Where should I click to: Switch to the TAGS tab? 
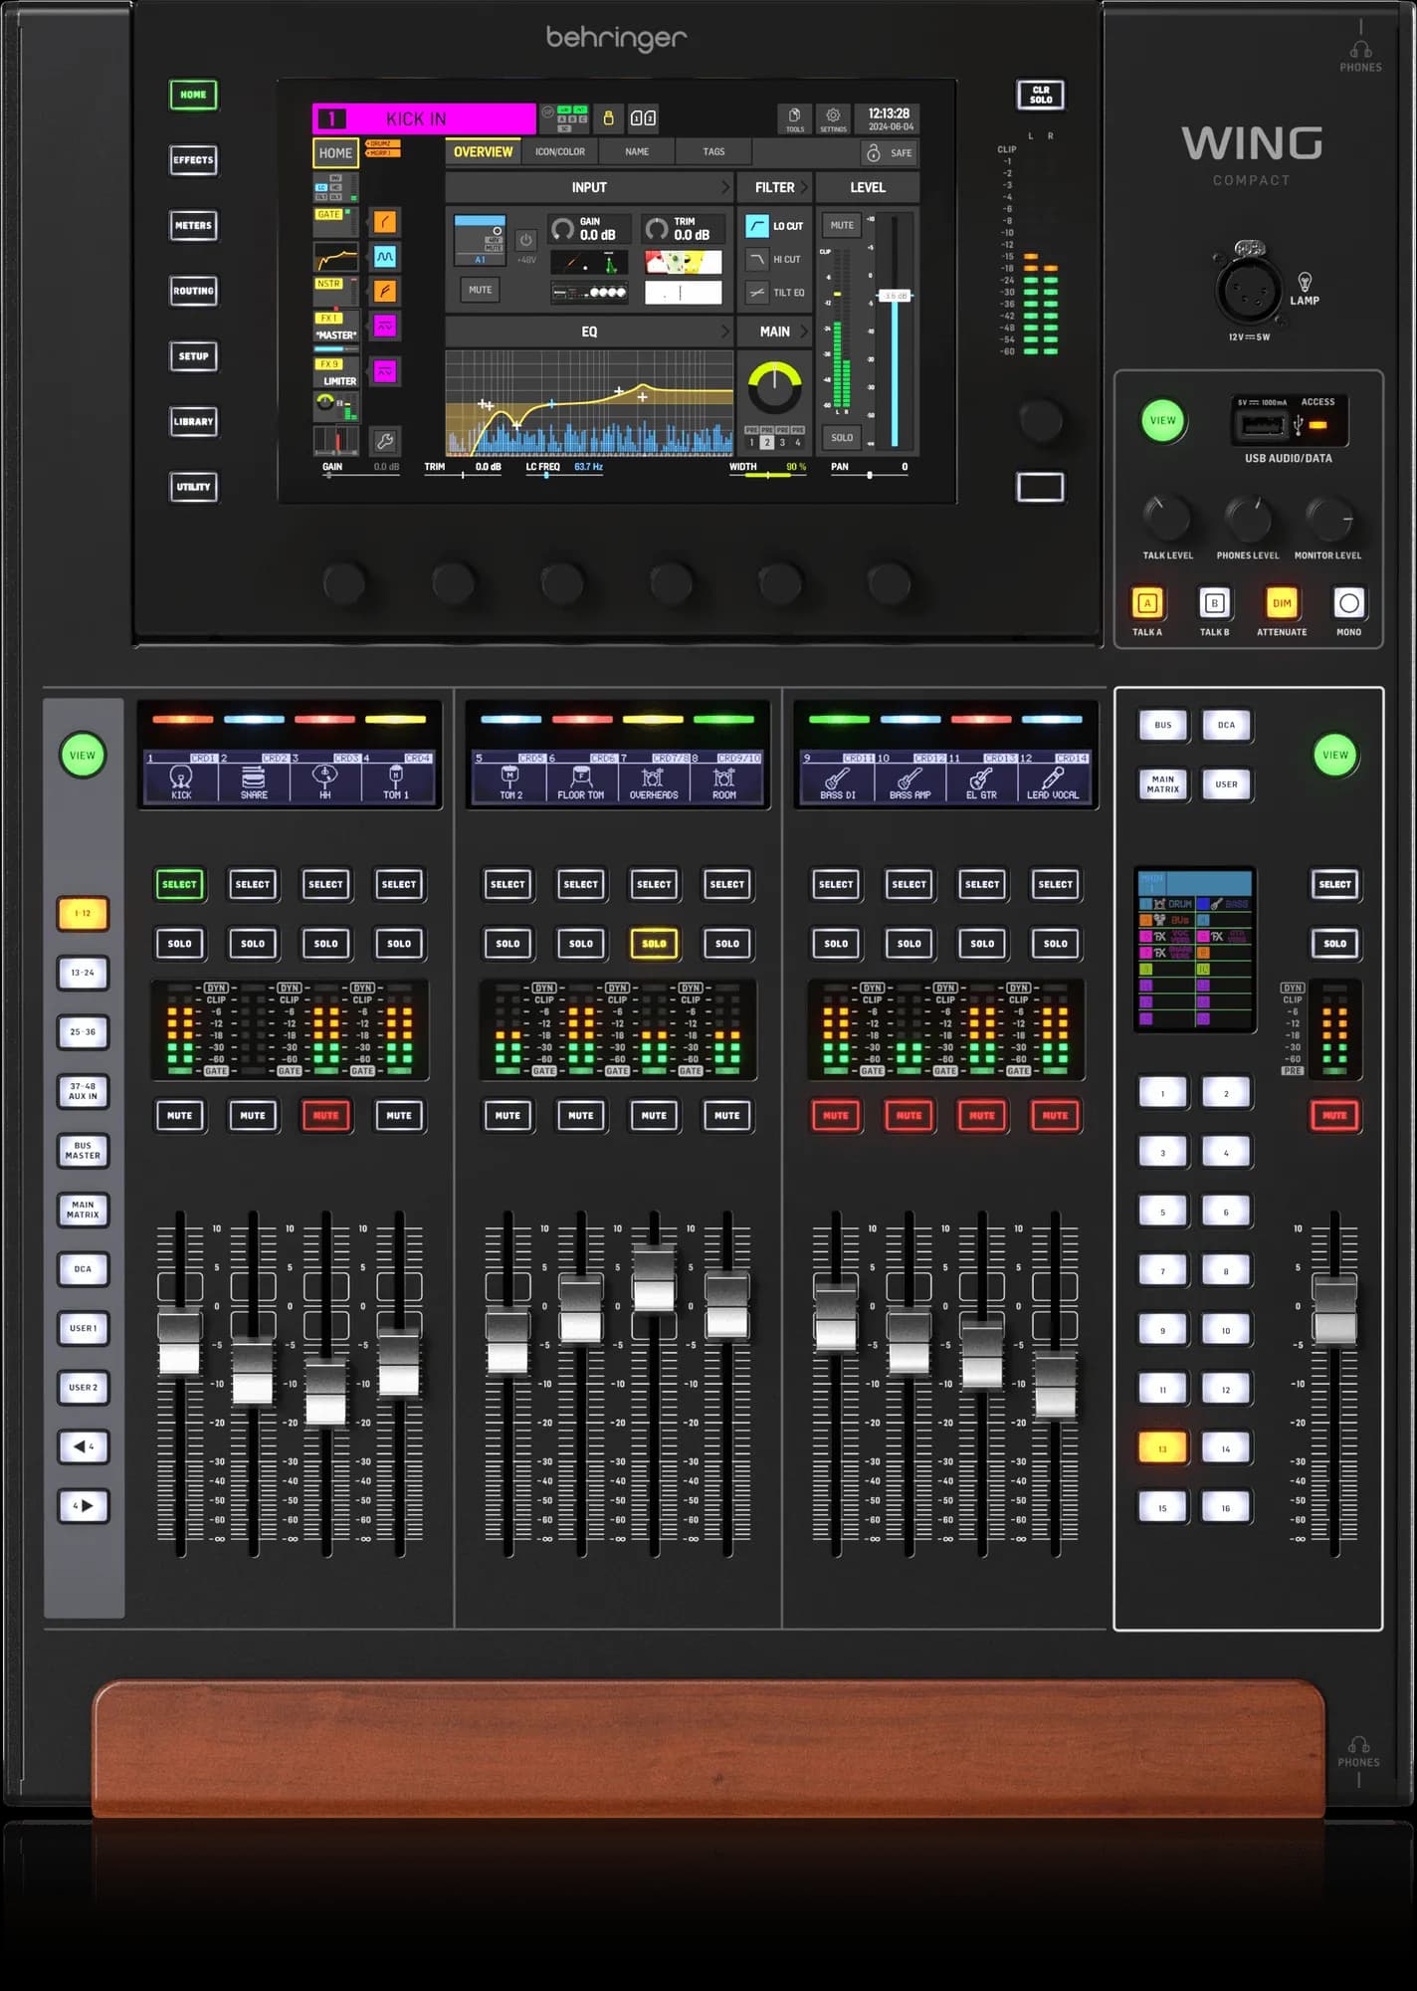click(x=713, y=152)
